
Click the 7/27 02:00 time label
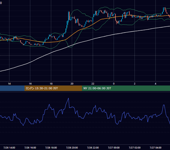[135, 147]
